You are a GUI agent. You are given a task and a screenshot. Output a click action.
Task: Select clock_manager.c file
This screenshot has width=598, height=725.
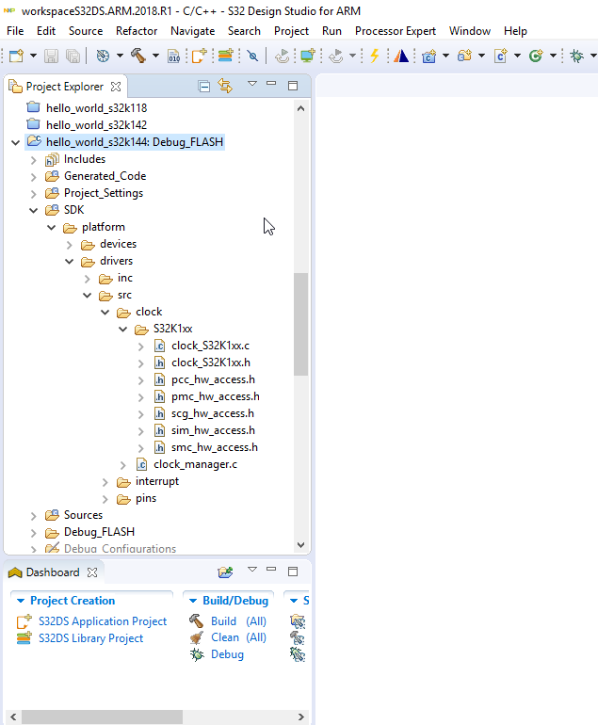tap(195, 464)
